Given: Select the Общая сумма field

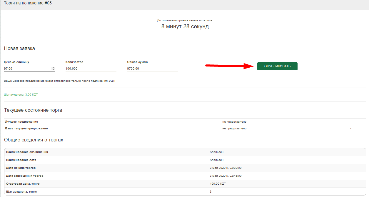Looking at the screenshot, I should [152, 69].
